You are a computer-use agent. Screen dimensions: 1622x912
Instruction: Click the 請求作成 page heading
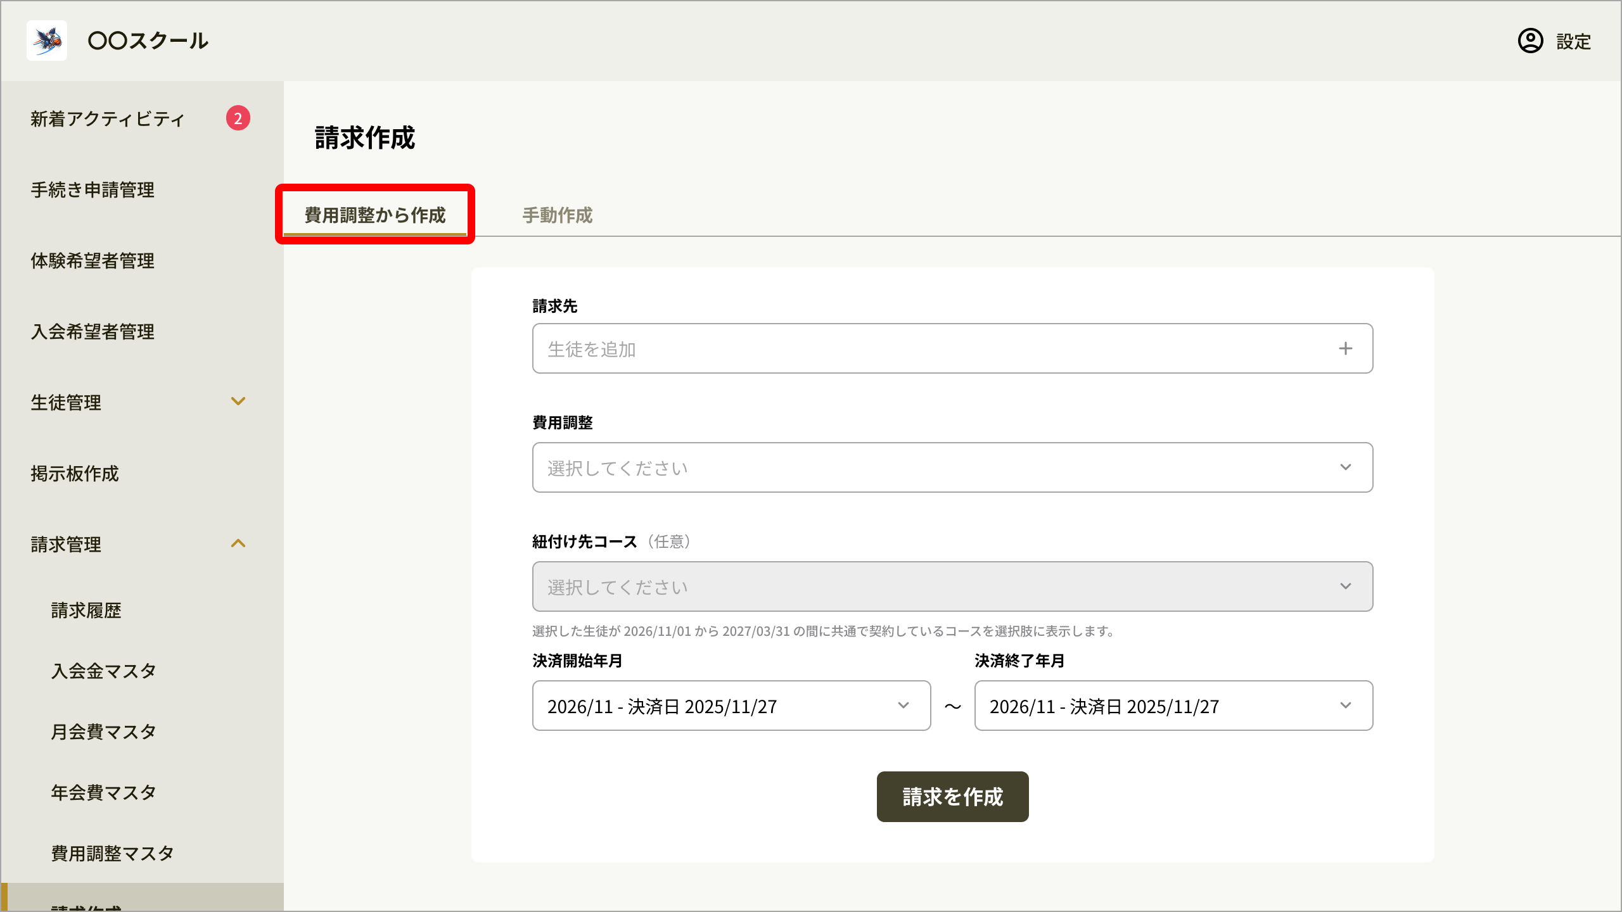point(365,138)
